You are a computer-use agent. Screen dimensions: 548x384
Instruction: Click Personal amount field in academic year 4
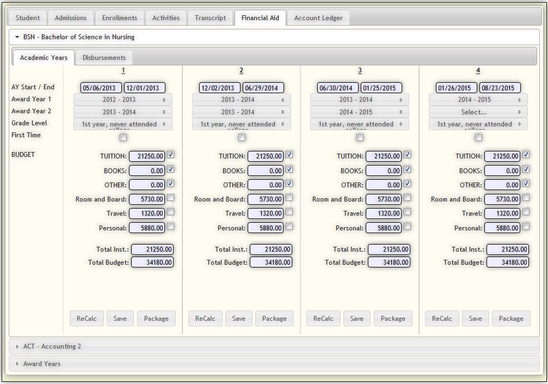pyautogui.click(x=502, y=228)
